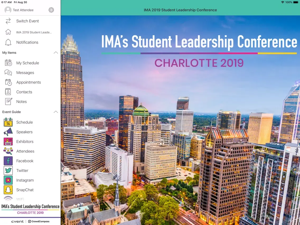View the Appointments label
The image size is (300, 225).
(x=29, y=82)
